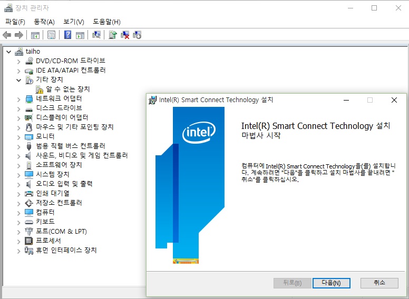
Task: Minimize the Intel Smart Connect setup window
Action: coord(346,100)
